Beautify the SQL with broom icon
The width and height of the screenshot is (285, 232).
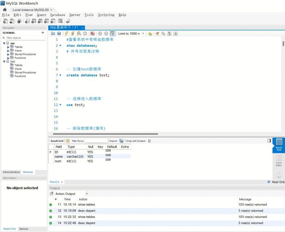tap(157, 33)
